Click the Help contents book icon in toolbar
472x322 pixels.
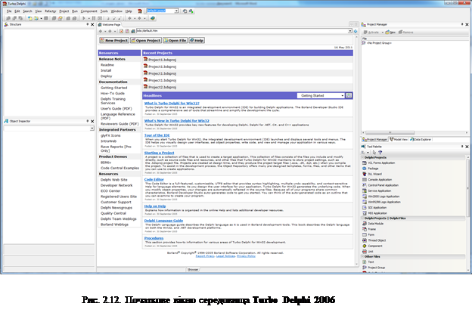[x=153, y=18]
